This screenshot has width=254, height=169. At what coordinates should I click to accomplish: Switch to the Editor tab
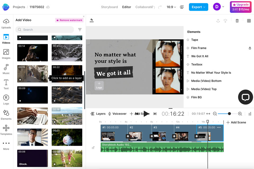point(126,7)
